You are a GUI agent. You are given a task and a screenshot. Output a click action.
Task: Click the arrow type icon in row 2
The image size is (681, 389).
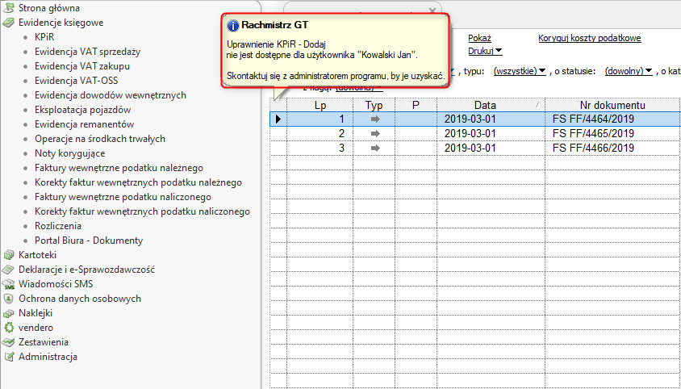click(x=375, y=133)
